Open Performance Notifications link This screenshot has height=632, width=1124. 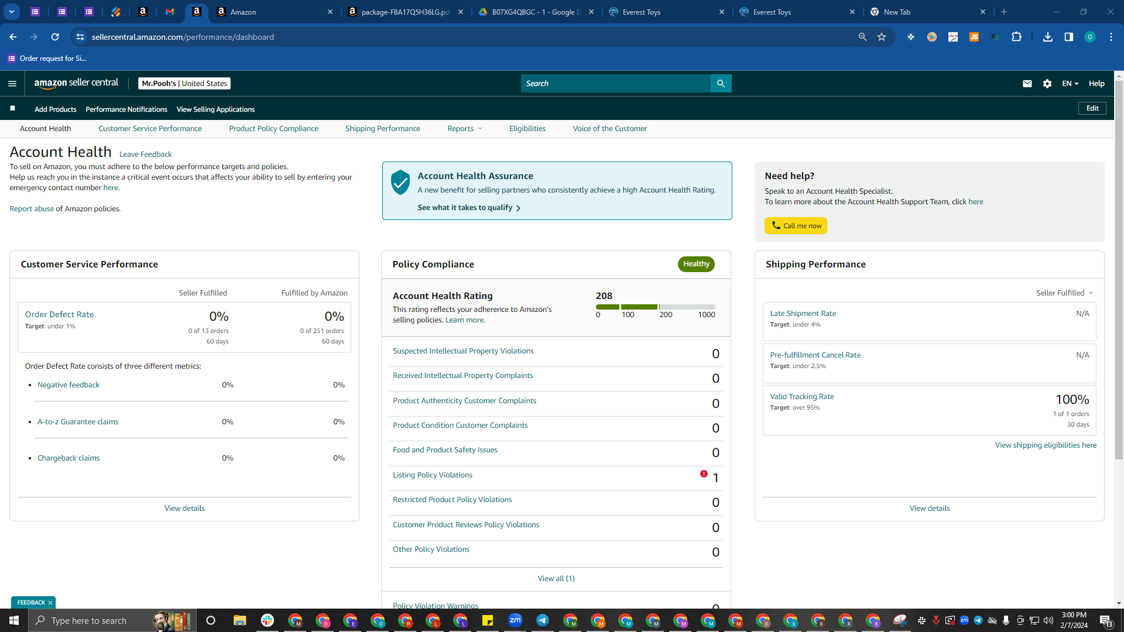[126, 109]
